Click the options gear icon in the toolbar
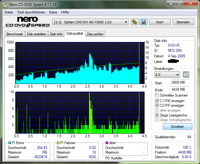The image size is (200, 164). [x=134, y=22]
